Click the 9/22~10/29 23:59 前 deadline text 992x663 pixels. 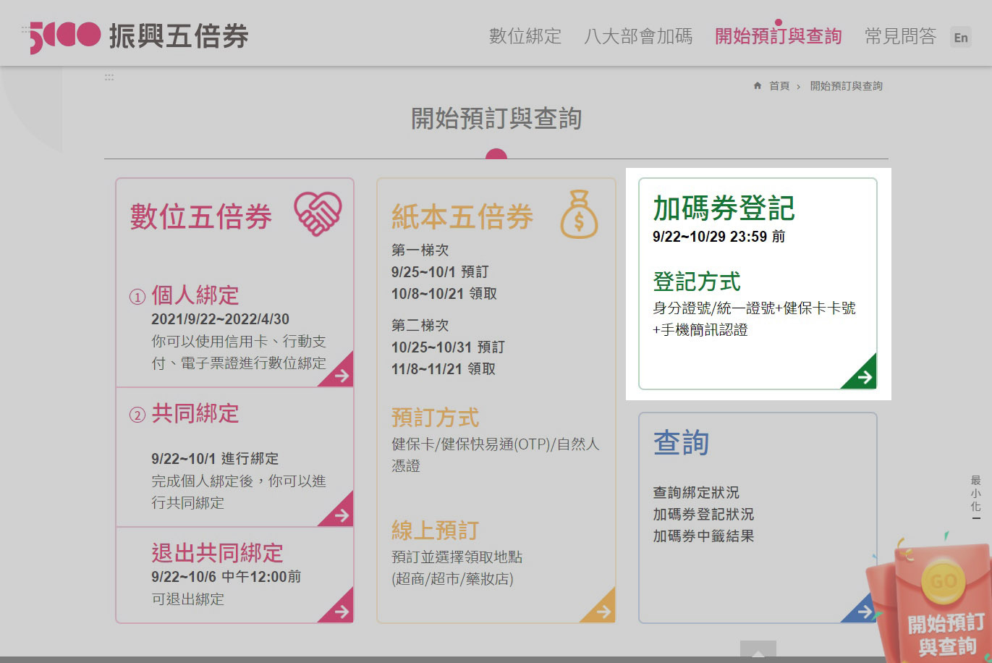pos(718,237)
